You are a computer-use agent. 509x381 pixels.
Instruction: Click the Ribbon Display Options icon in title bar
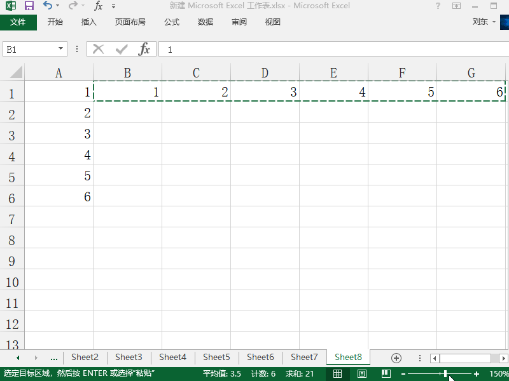tap(456, 6)
